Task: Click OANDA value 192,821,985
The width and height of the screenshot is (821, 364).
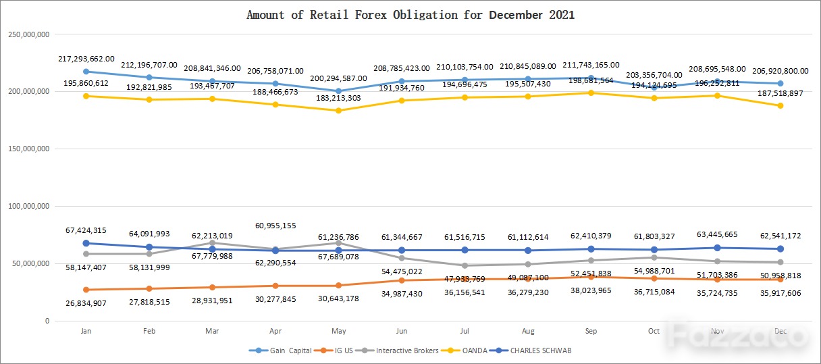Action: point(149,88)
